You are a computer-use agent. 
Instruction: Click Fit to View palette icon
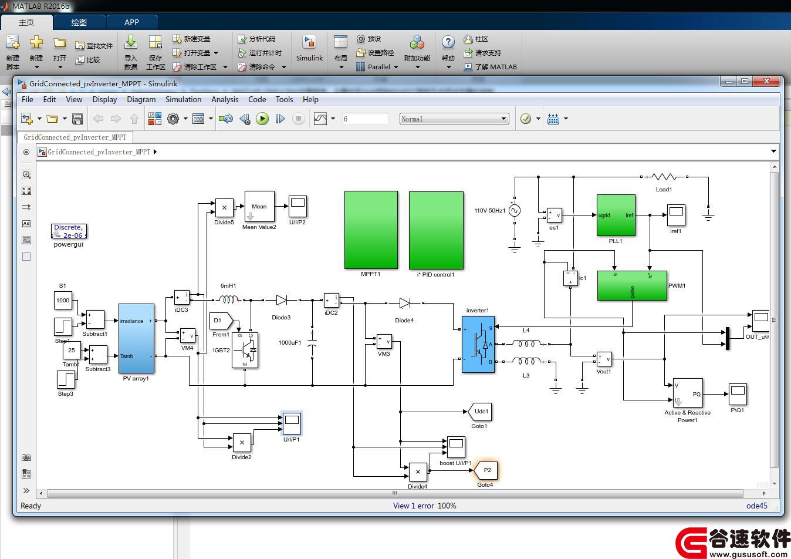click(26, 191)
